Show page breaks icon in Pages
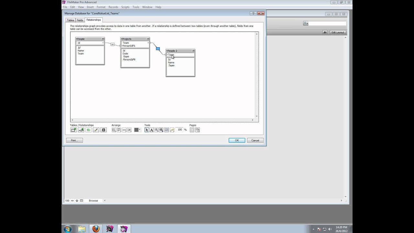The width and height of the screenshot is (414, 233). point(192,130)
